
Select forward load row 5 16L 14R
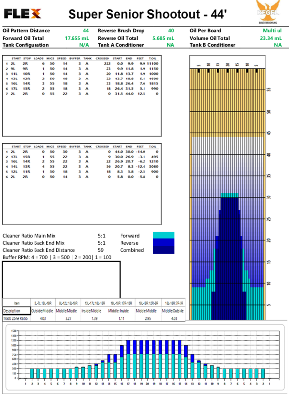82,83
